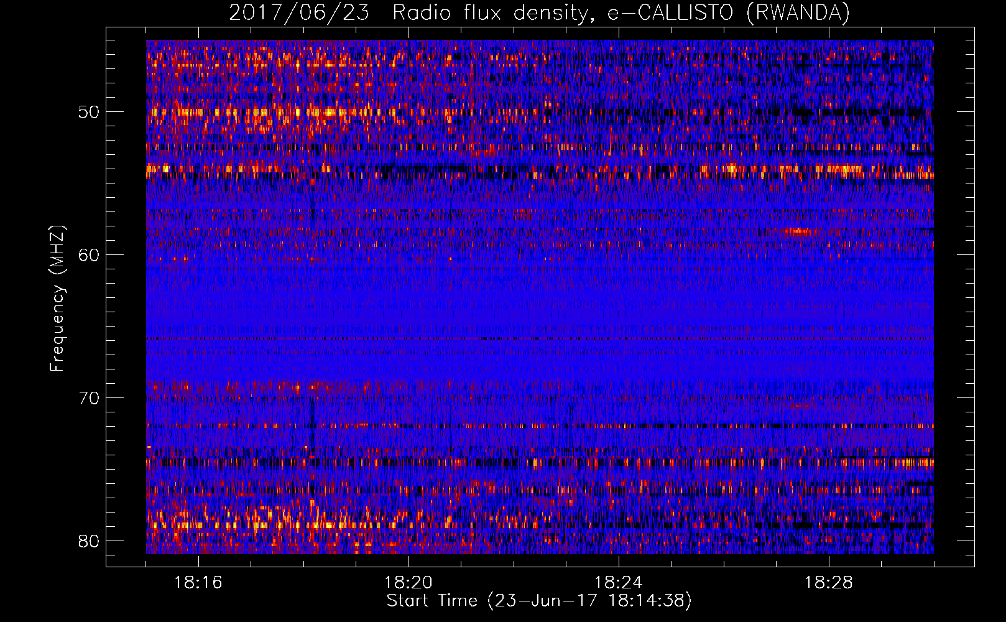Click the 18:24 time tick label

click(619, 583)
